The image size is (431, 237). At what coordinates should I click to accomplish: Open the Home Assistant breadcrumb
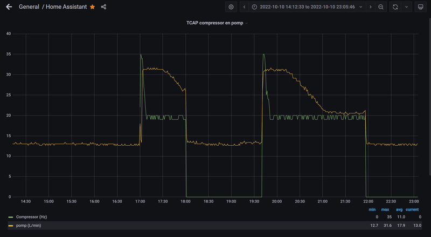click(x=66, y=7)
